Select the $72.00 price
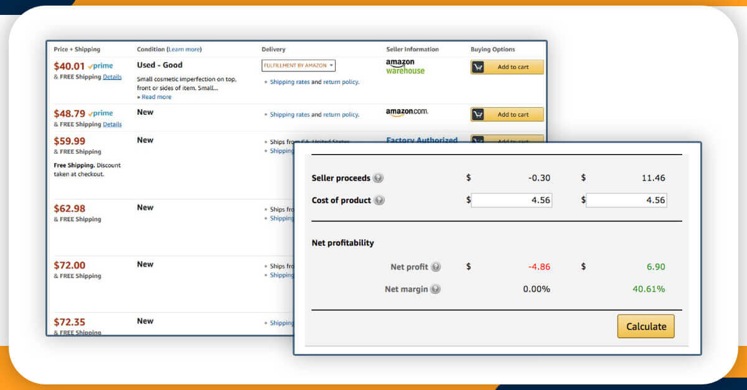This screenshot has height=390, width=747. coord(69,265)
